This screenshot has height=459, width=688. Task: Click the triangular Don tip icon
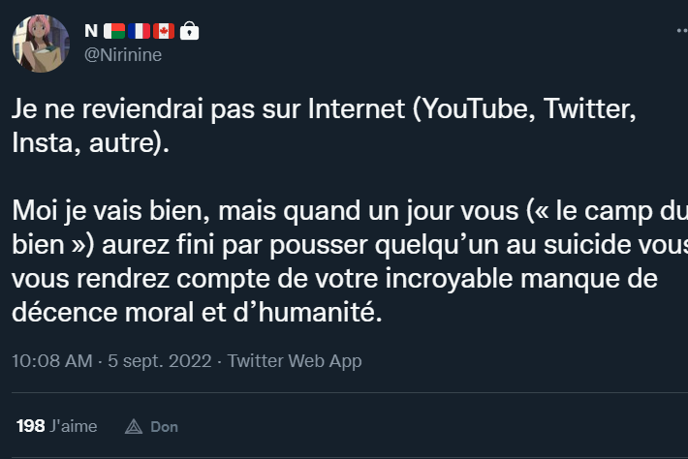[x=134, y=426]
